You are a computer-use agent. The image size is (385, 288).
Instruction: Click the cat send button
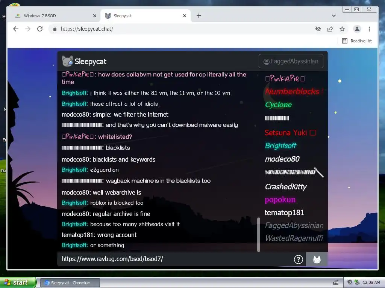[x=317, y=259]
